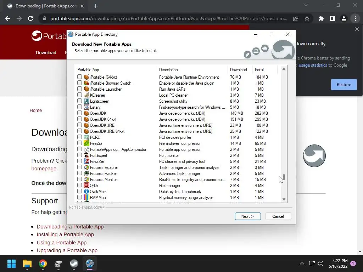Open Home breadcrumb link

click(36, 110)
